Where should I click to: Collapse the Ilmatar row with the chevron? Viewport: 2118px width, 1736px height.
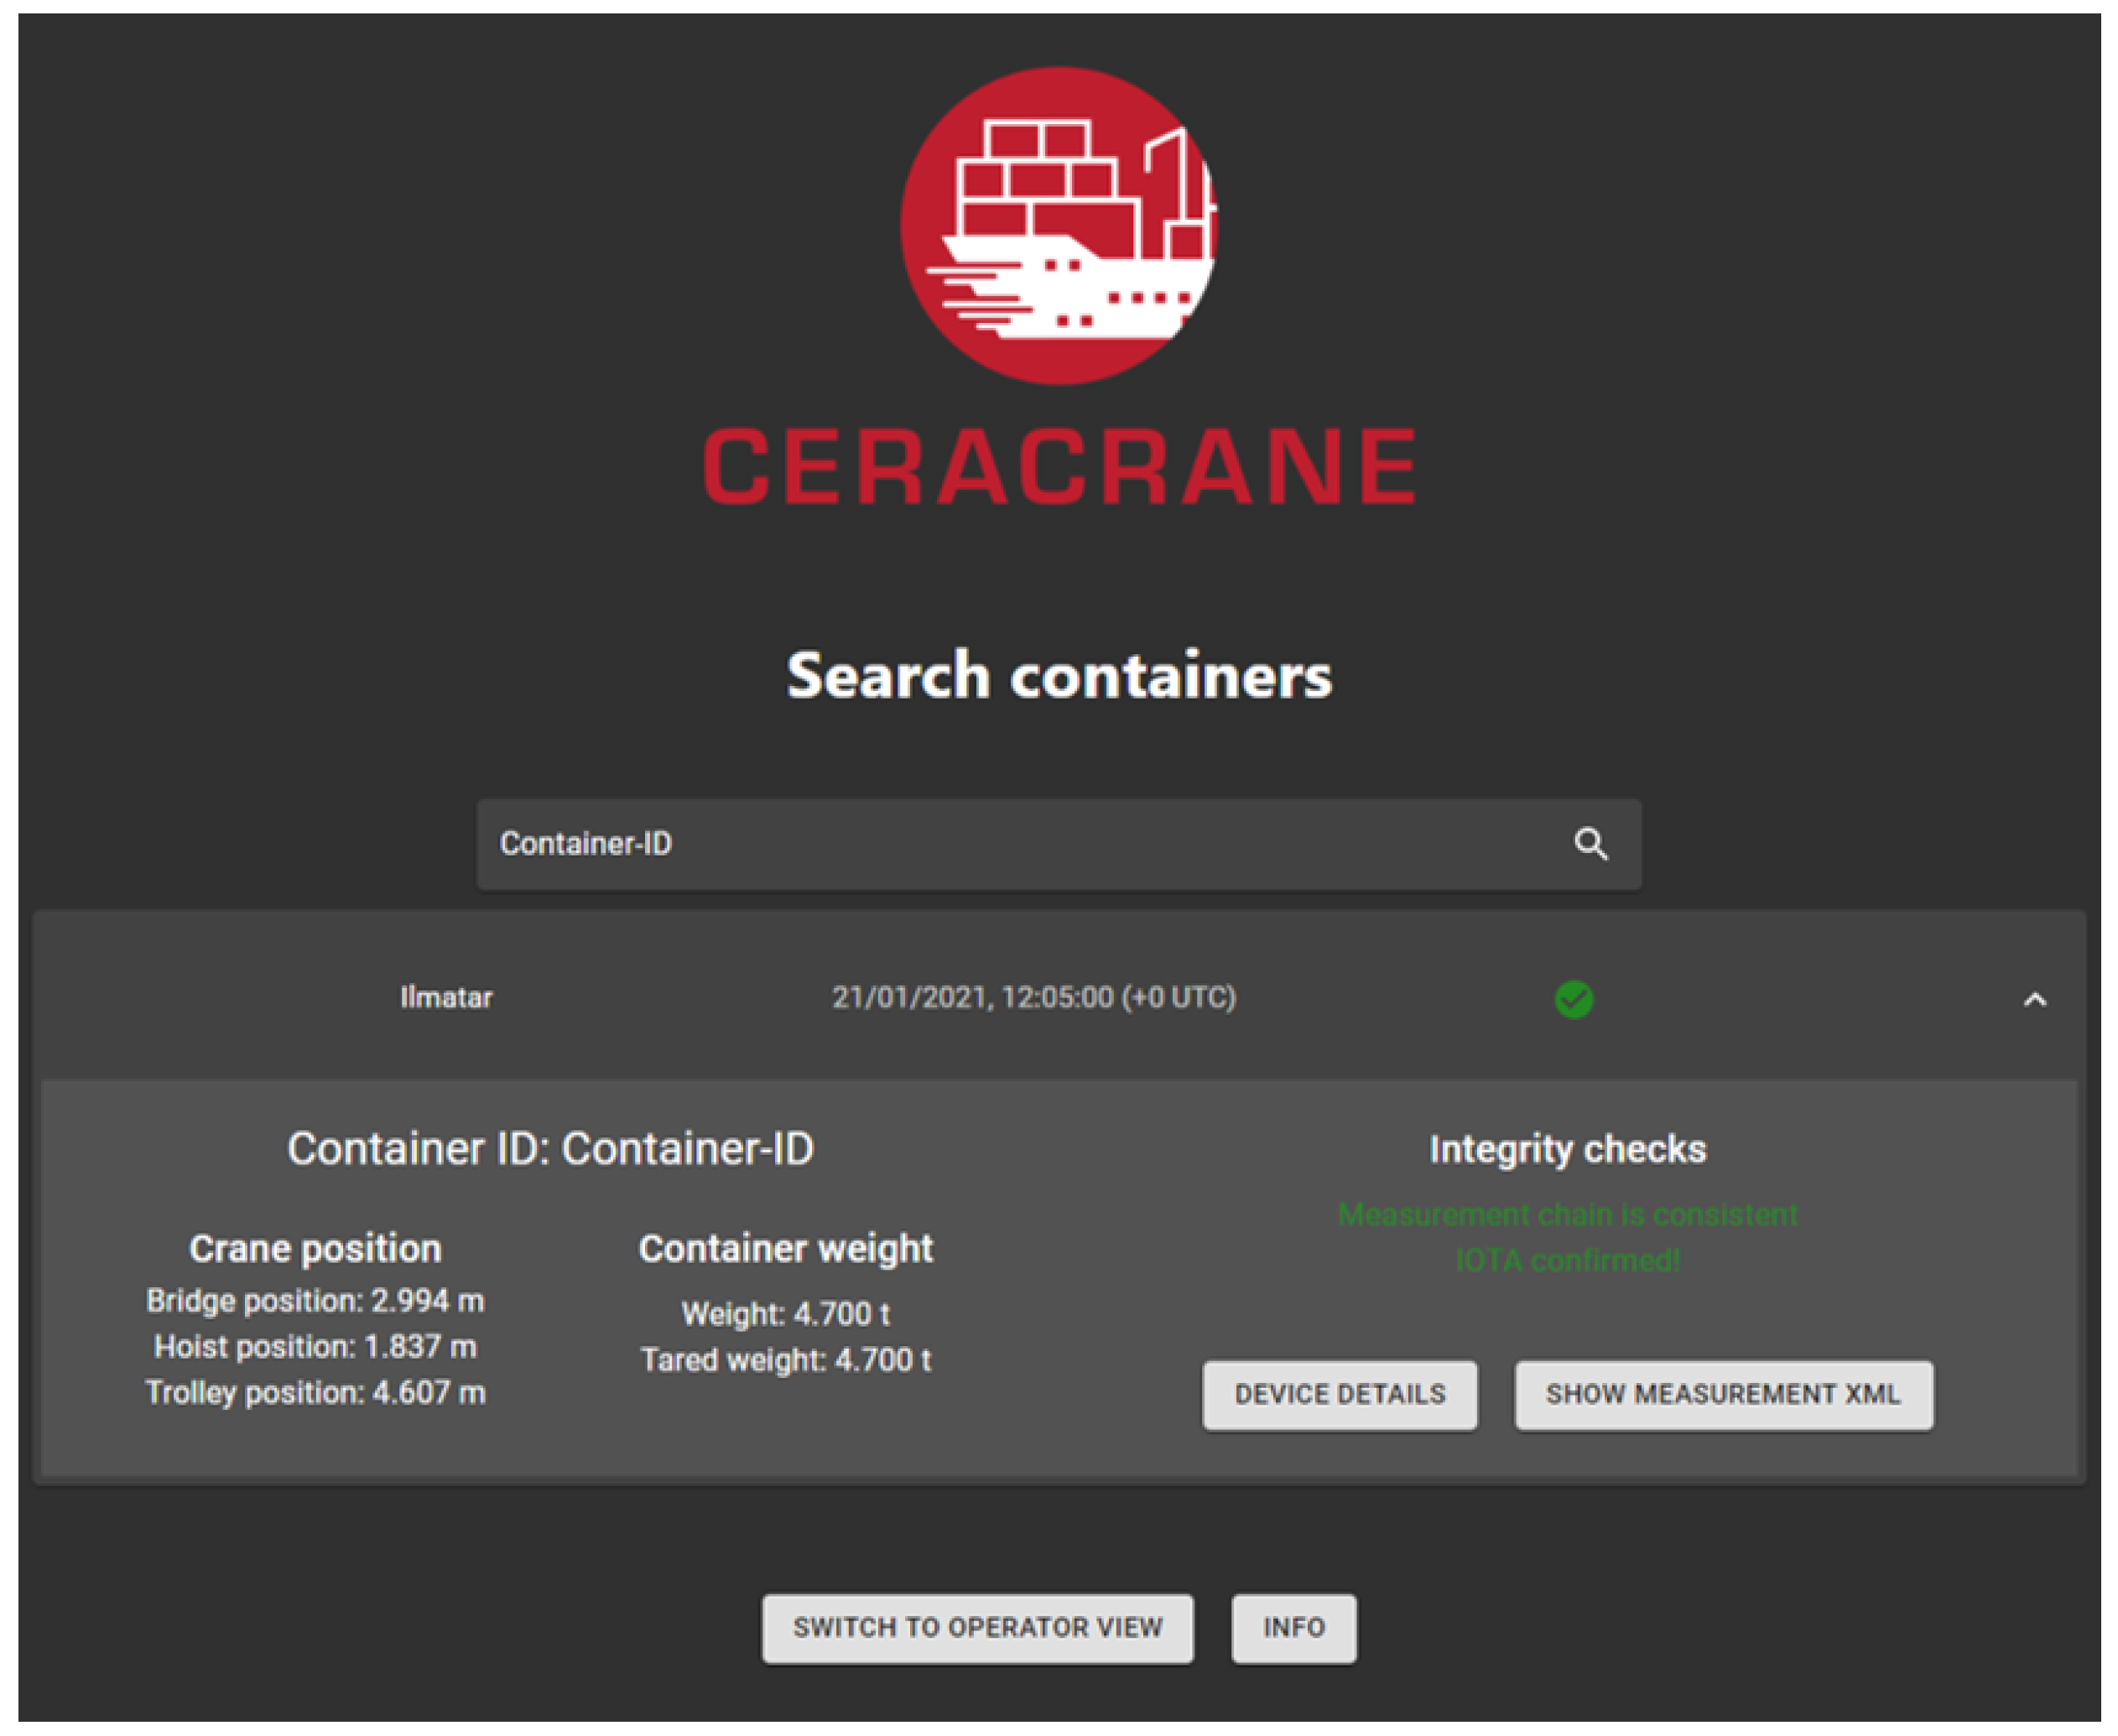tap(2034, 999)
